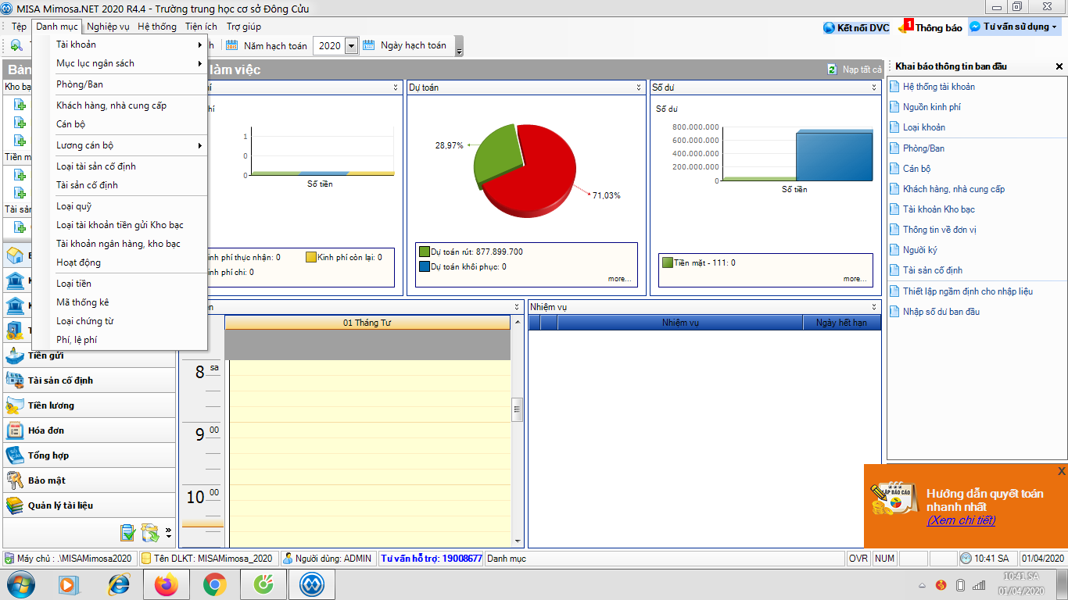
Task: Click Kết nối DVC globe icon
Action: click(830, 27)
